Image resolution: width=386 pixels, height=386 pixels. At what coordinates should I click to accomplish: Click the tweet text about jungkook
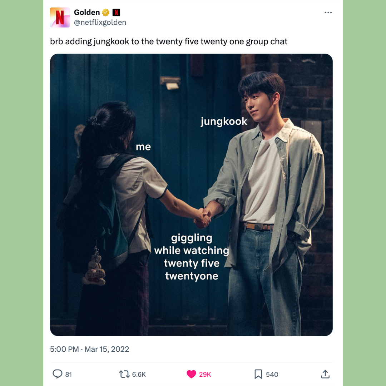pyautogui.click(x=169, y=41)
